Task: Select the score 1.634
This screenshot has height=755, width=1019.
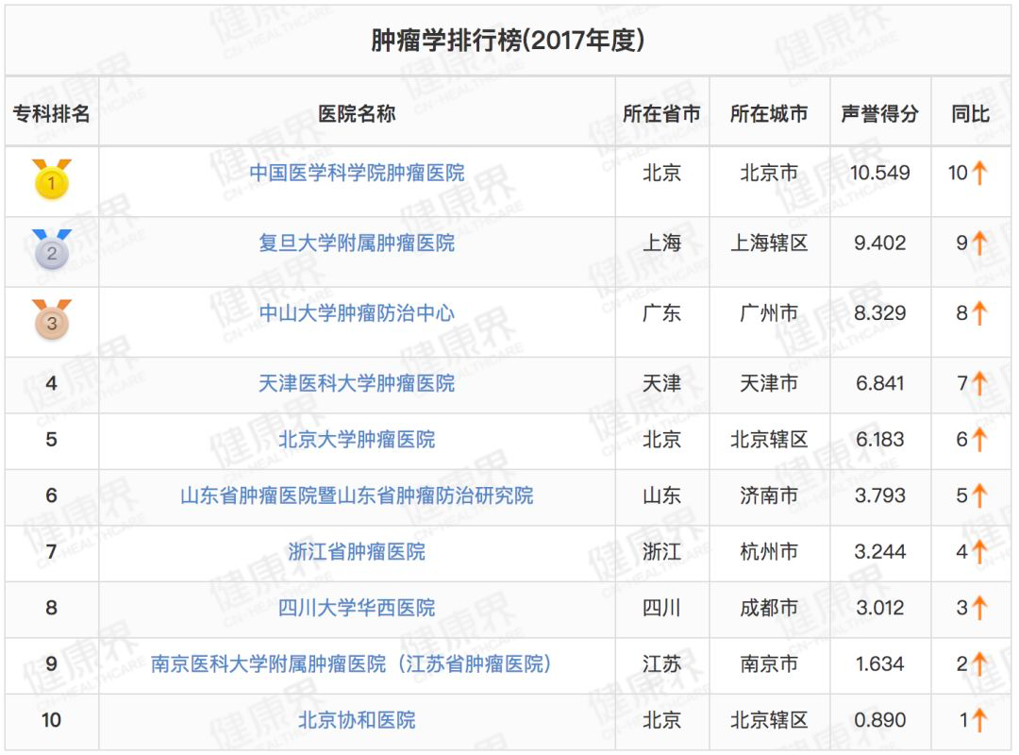Action: pos(880,664)
